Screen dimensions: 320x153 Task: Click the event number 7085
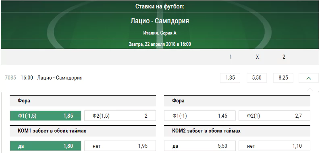click(10, 78)
